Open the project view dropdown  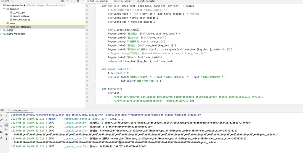click(x=12, y=1)
